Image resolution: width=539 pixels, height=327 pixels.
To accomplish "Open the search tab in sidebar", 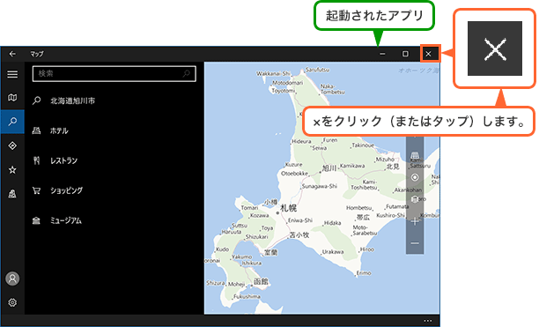I will pos(12,122).
